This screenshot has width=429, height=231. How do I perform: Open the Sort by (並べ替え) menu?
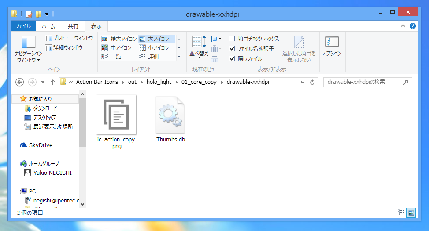[199, 47]
